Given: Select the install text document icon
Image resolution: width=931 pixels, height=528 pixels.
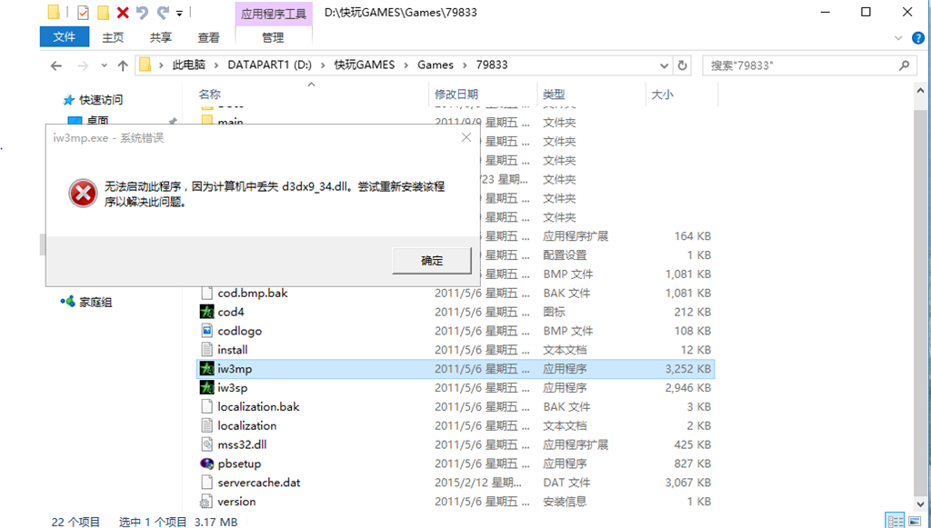Looking at the screenshot, I should tap(206, 350).
